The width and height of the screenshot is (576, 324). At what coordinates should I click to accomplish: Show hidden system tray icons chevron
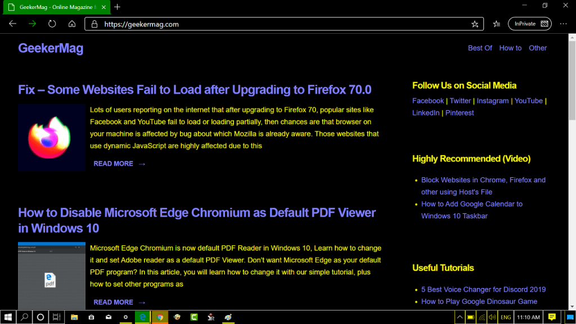click(460, 317)
